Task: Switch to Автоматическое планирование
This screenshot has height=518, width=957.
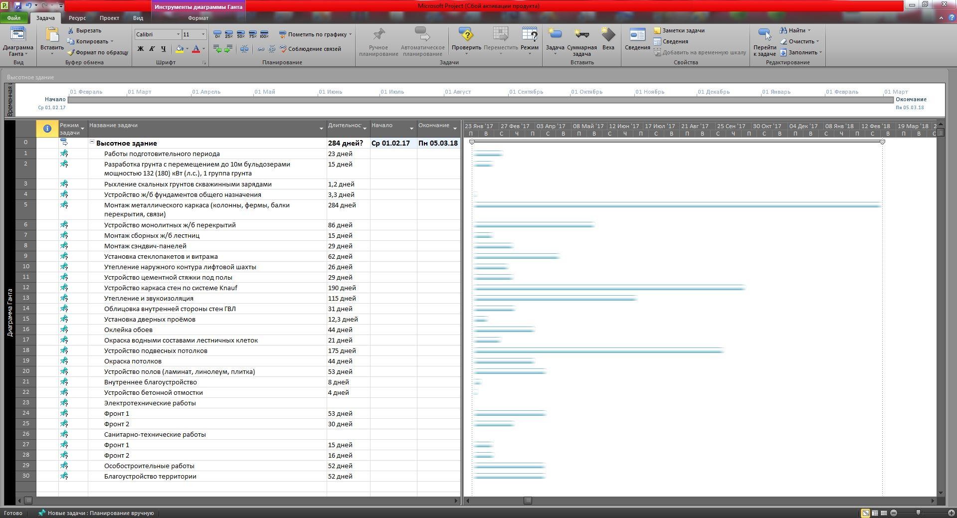Action: tap(422, 42)
